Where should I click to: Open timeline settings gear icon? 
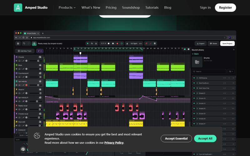click(x=188, y=49)
